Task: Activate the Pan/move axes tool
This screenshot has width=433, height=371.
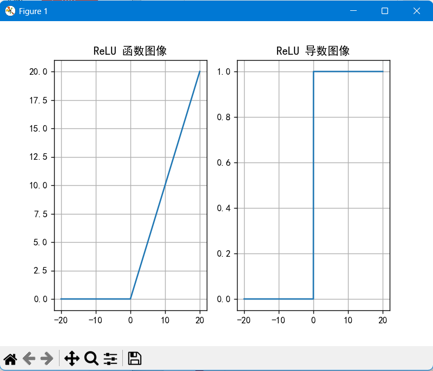Action: 72,359
